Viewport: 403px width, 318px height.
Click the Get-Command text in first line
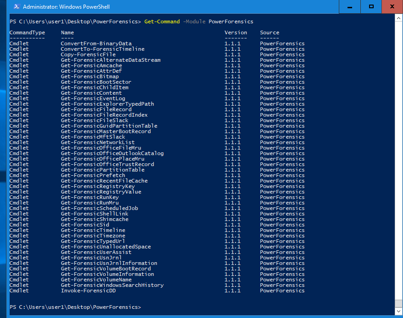pos(162,22)
